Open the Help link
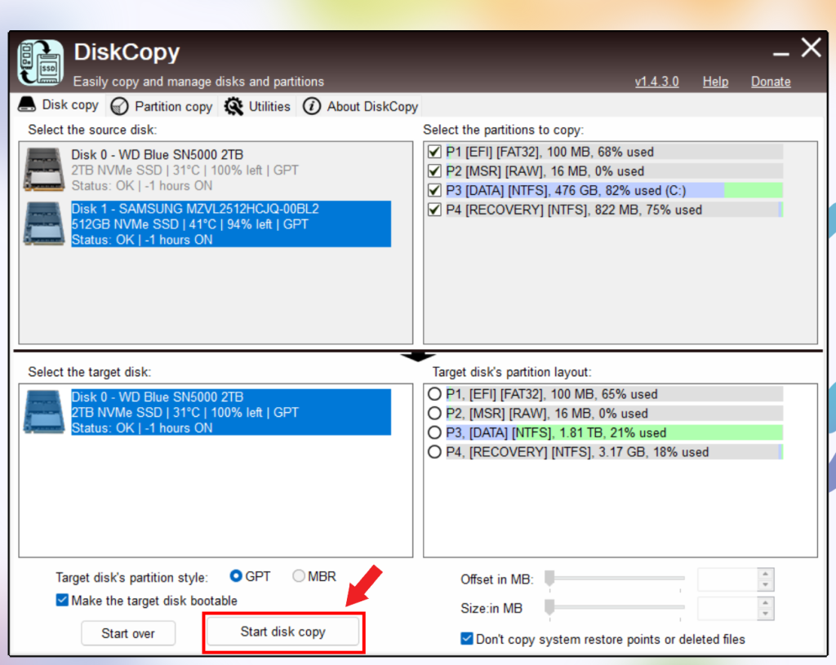The width and height of the screenshot is (836, 665). [x=715, y=82]
